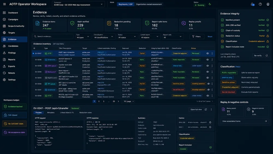Viewport: 273px width, 154px height.
Task: Switch to the Redaction notes tab
Action: tap(85, 112)
